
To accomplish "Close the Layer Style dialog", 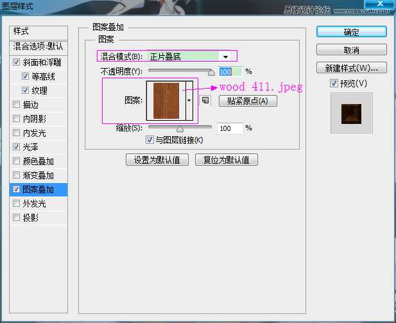I will pyautogui.click(x=379, y=4).
